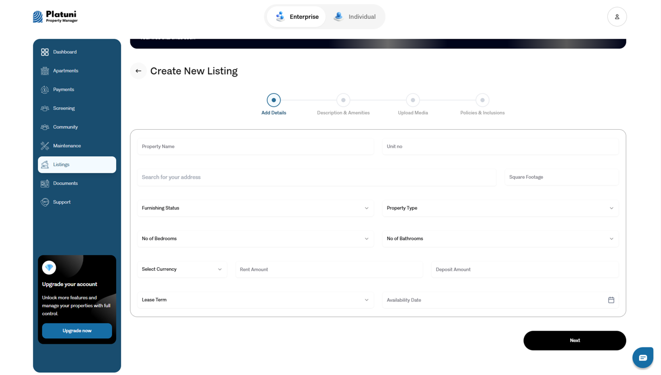Click the Deposit Amount field
Viewport: 661px width, 375px height.
pyautogui.click(x=525, y=269)
